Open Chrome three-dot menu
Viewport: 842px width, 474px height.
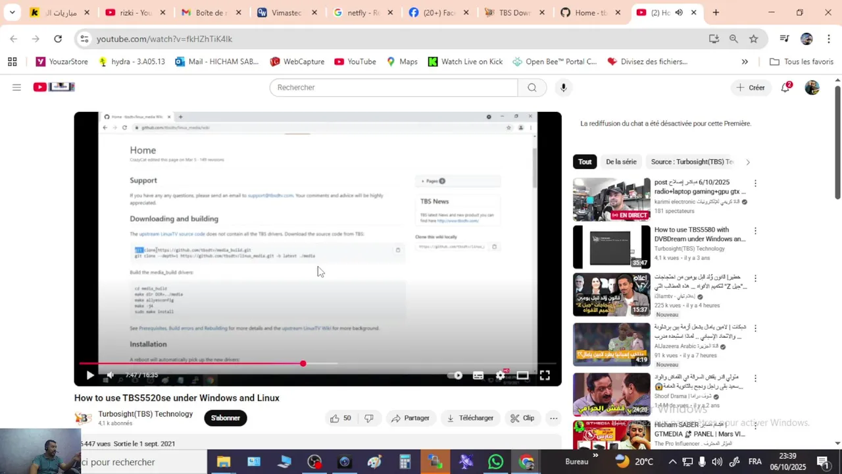pyautogui.click(x=829, y=39)
